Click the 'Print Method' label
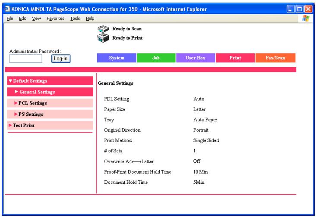This screenshot has height=217, width=316. [118, 140]
